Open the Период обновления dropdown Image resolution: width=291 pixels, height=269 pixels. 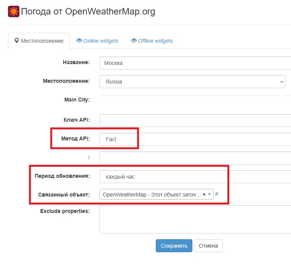coord(195,177)
